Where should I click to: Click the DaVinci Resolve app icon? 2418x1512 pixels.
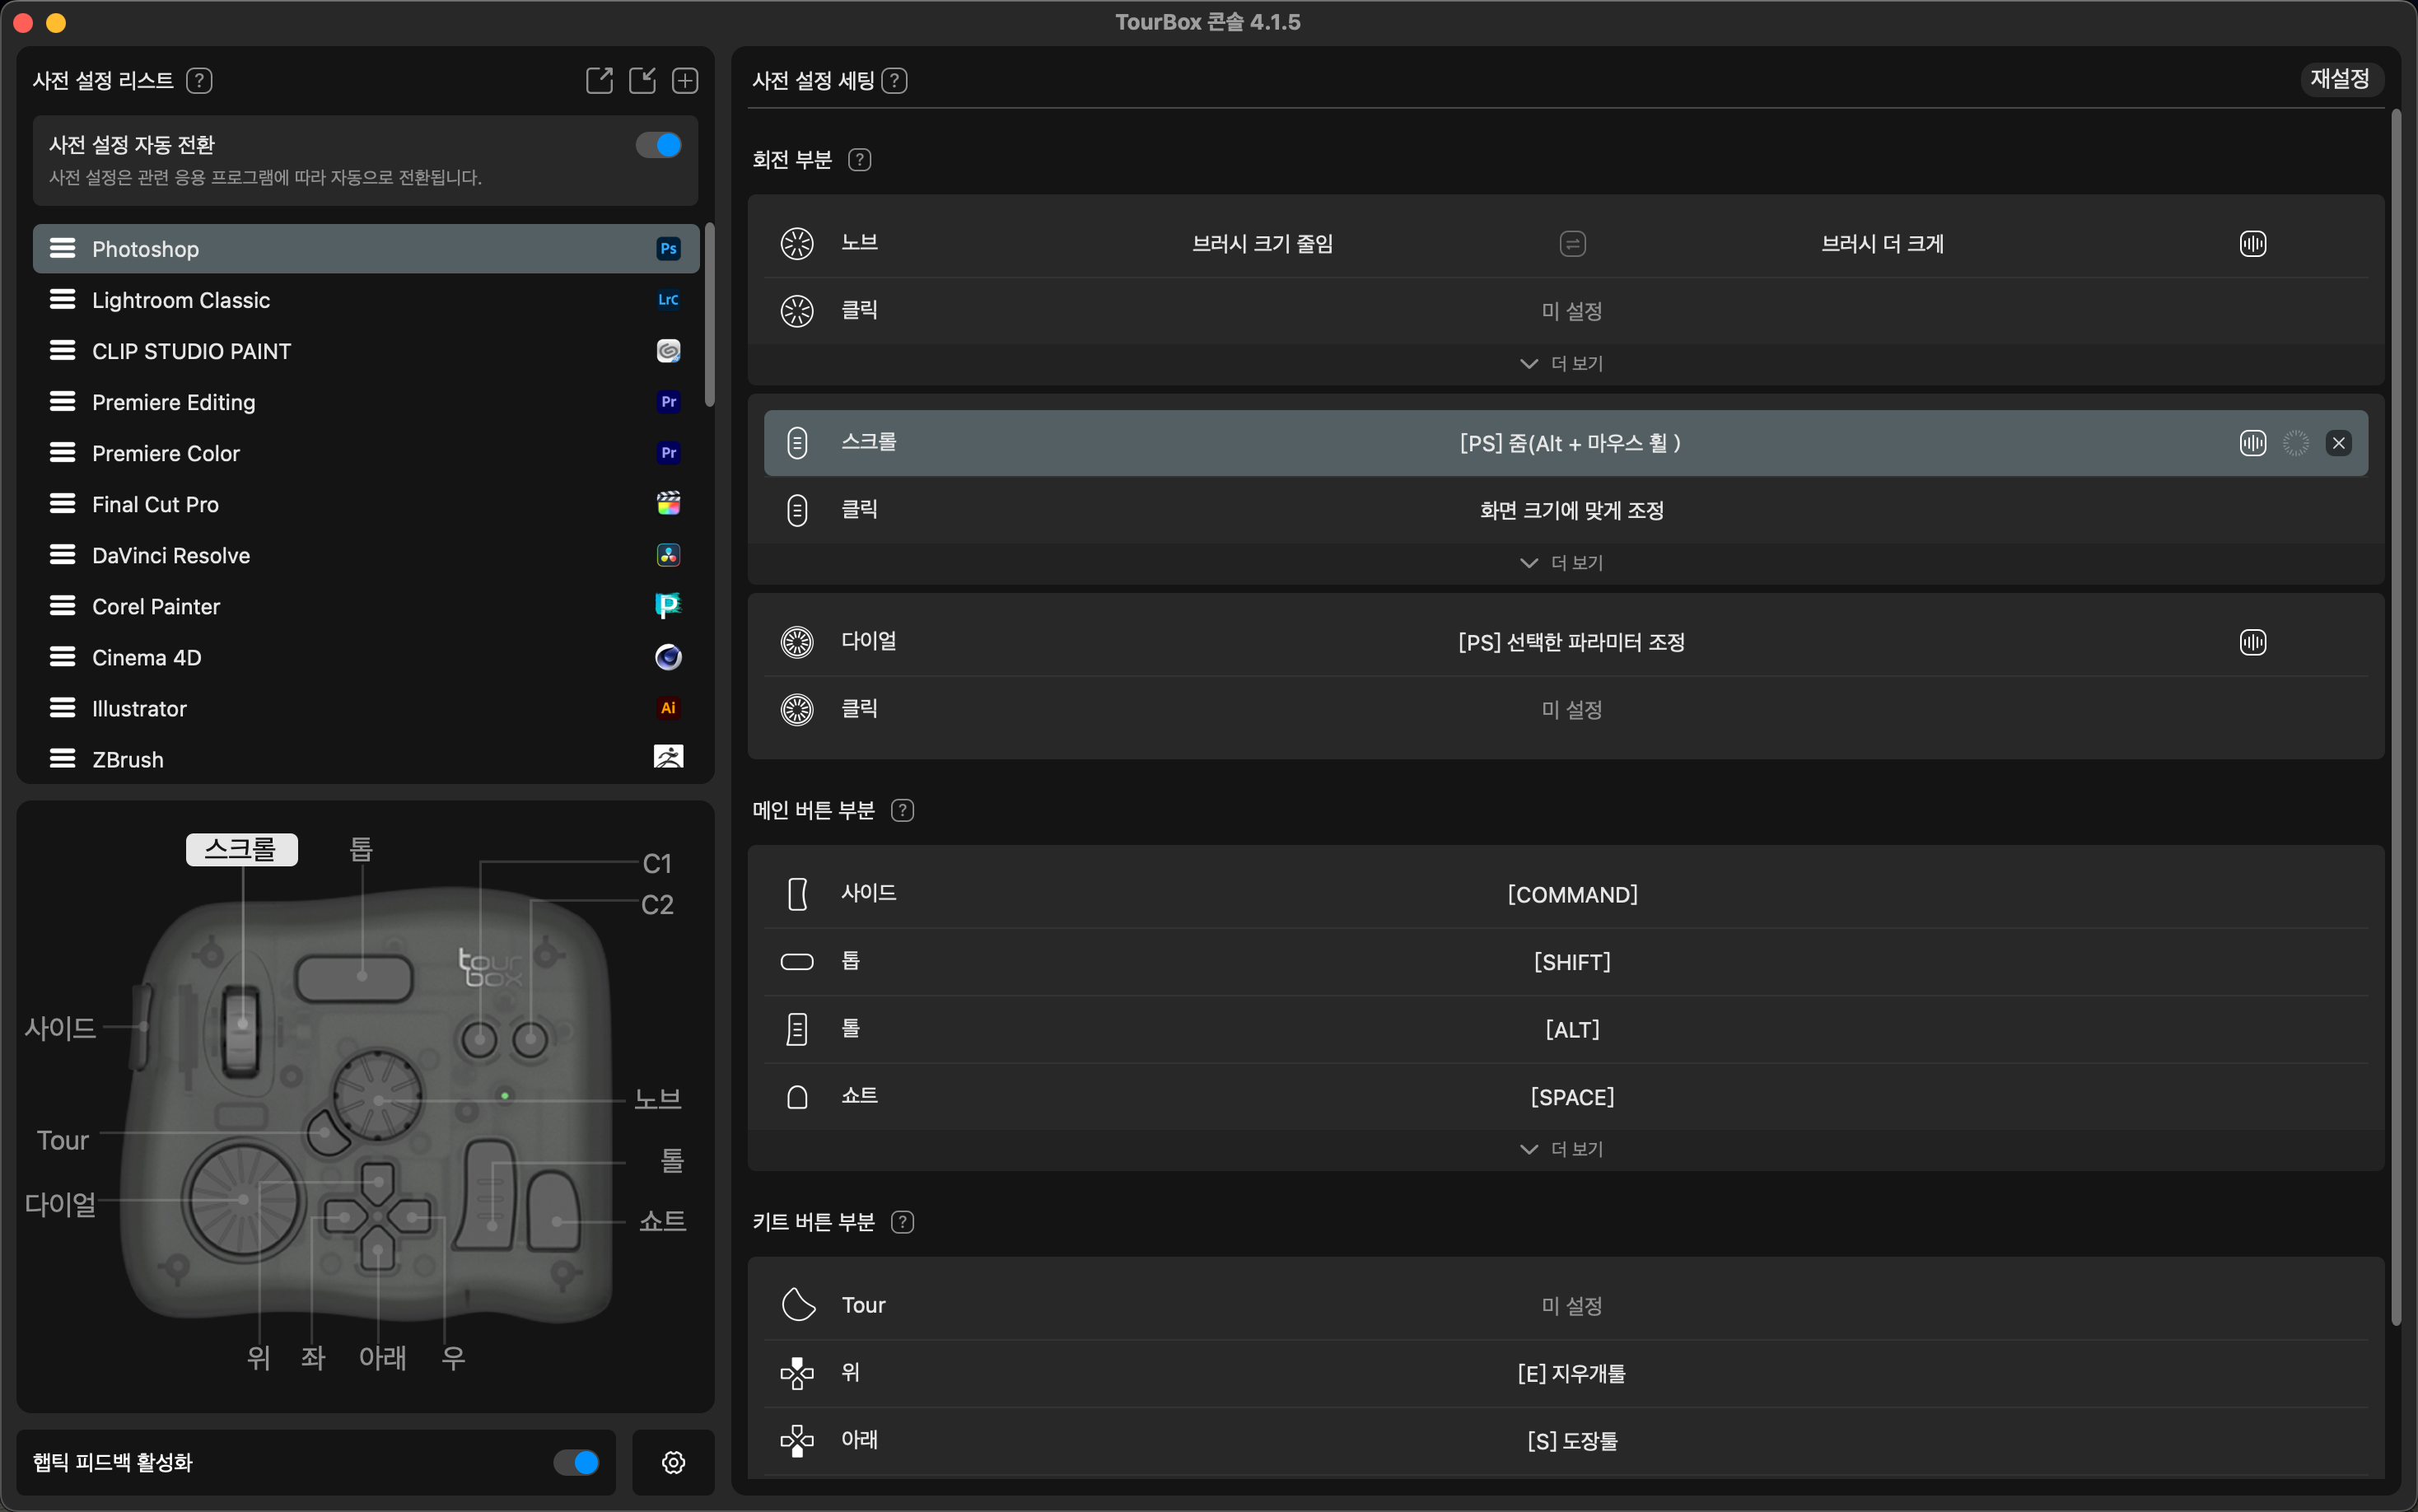[668, 555]
